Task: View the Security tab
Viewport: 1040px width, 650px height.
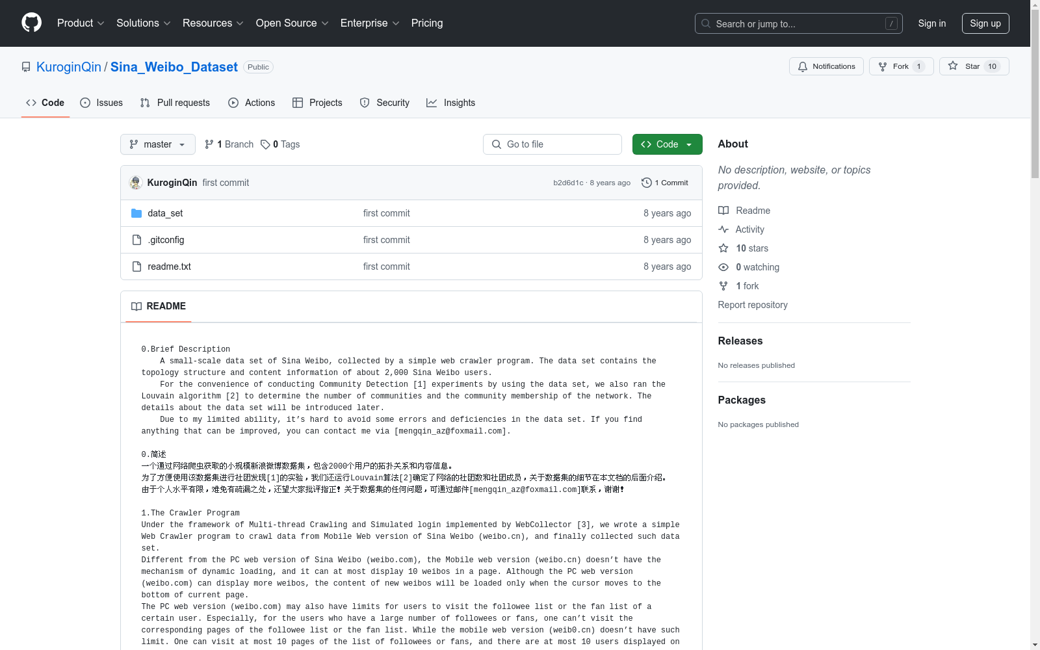Action: click(x=385, y=103)
